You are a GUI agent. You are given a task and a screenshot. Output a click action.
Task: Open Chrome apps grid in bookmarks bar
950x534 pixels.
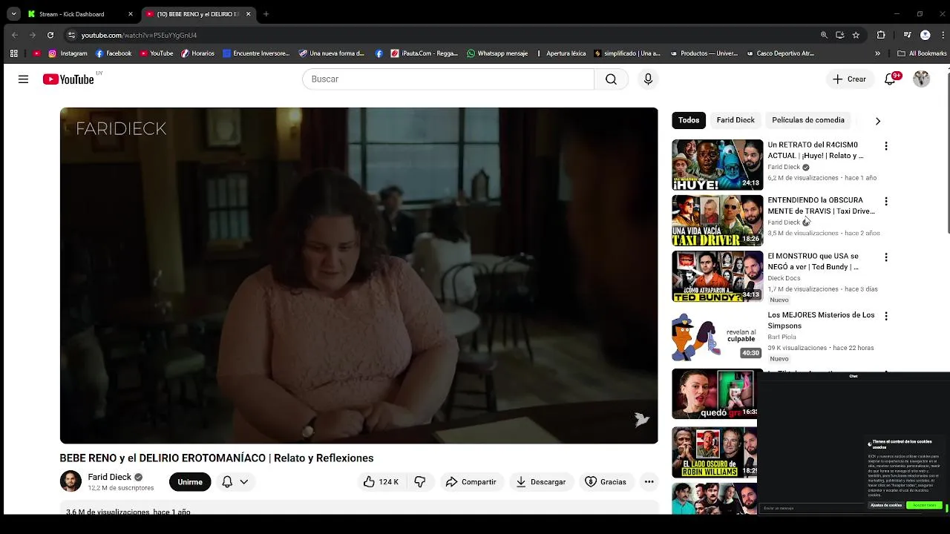click(13, 53)
